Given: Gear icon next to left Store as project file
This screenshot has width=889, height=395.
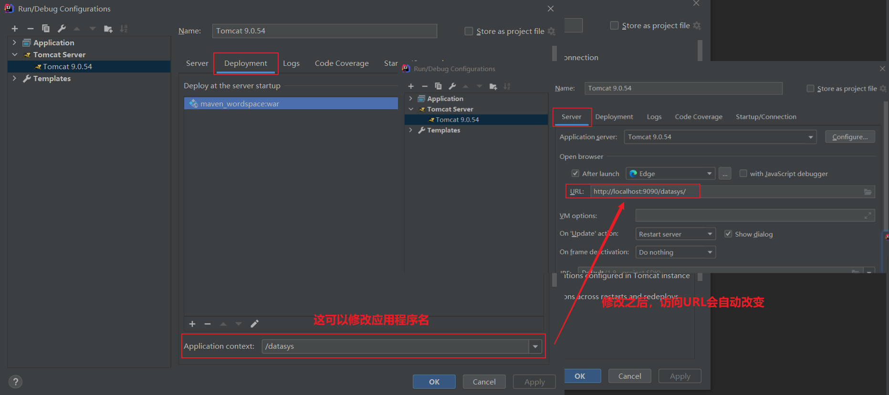Looking at the screenshot, I should (552, 31).
